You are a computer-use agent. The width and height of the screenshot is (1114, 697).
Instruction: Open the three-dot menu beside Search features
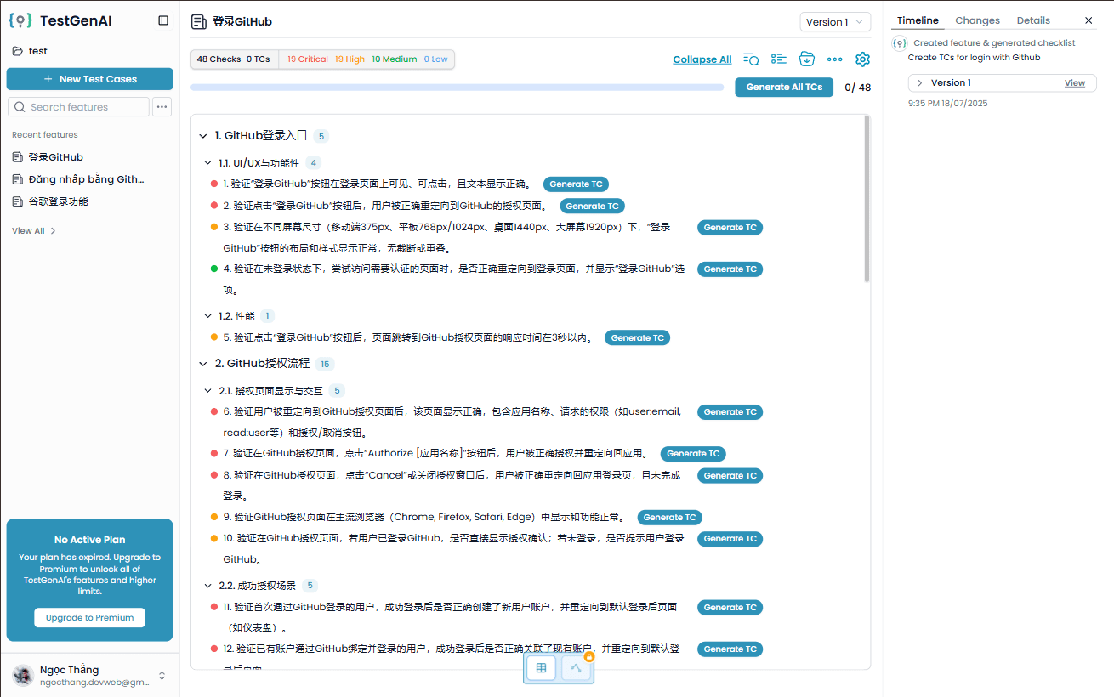pos(162,107)
